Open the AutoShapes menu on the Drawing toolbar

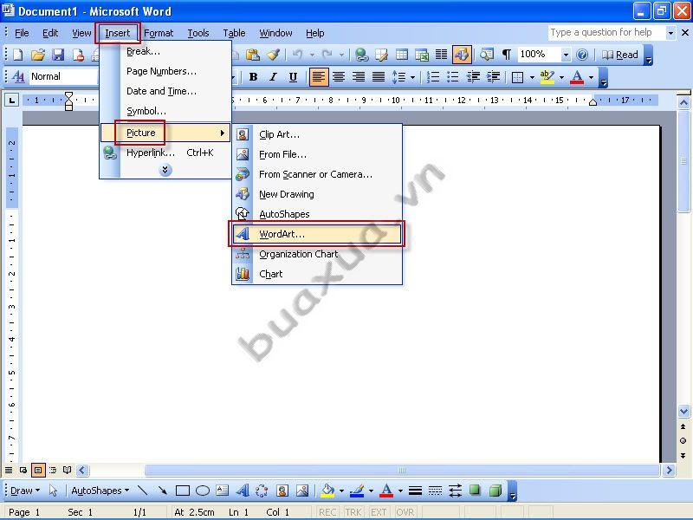tap(100, 491)
